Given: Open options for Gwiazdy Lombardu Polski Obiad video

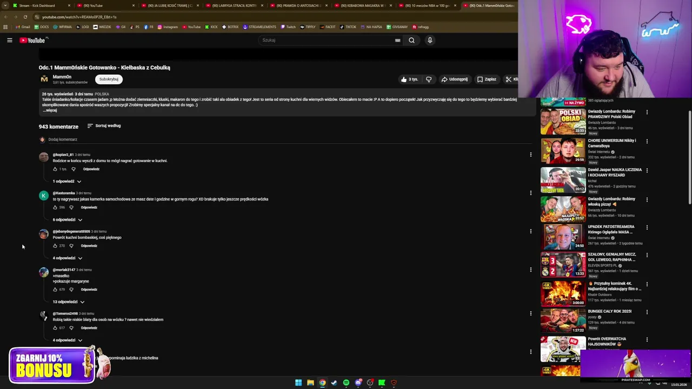Looking at the screenshot, I should [x=647, y=112].
